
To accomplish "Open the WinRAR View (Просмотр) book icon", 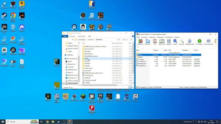I will coord(162,42).
